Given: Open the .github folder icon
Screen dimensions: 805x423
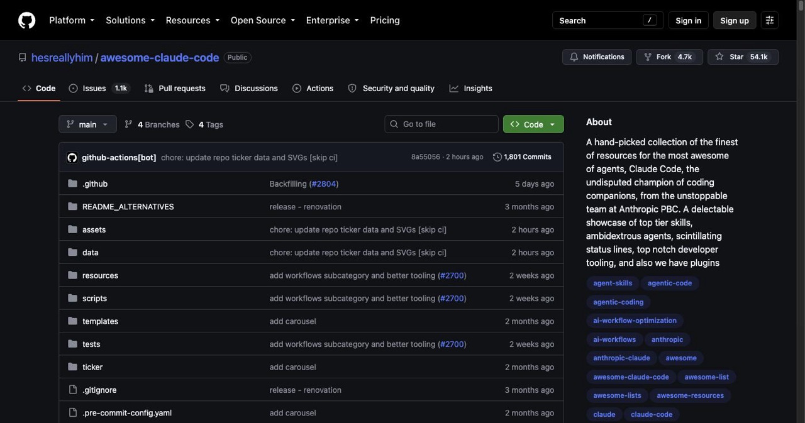Looking at the screenshot, I should click(x=72, y=184).
